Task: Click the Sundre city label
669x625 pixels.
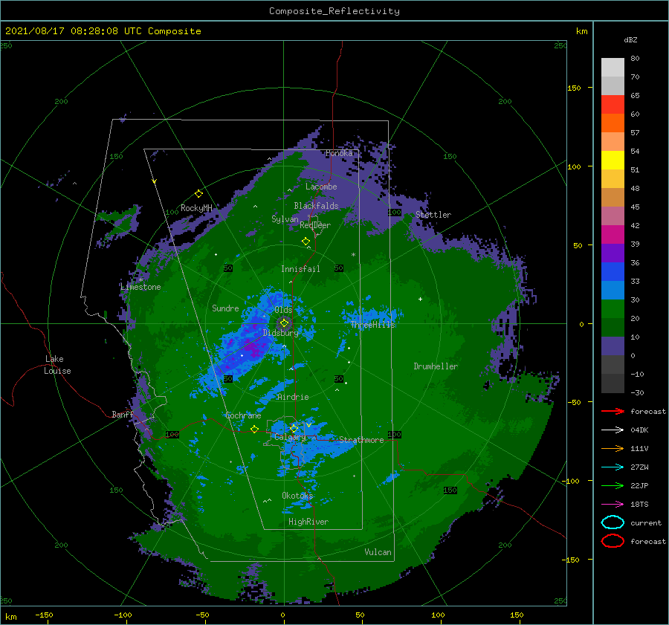Action: coord(225,308)
